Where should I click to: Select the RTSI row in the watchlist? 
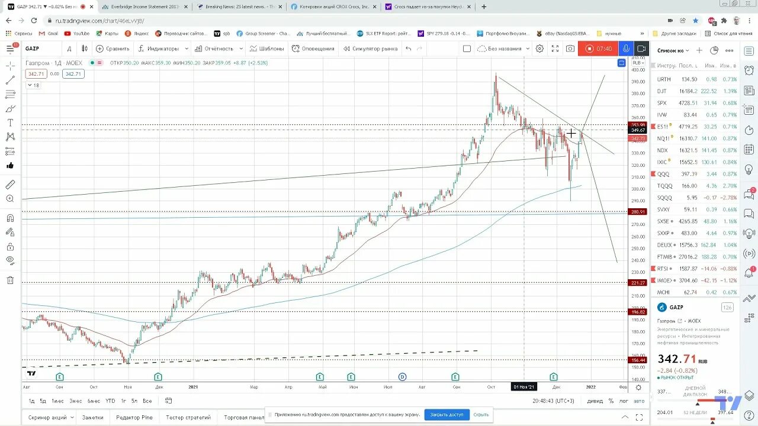[695, 269]
